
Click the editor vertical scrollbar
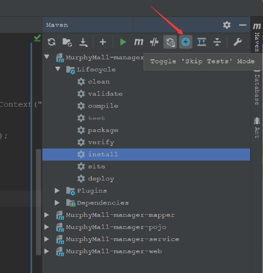38,202
